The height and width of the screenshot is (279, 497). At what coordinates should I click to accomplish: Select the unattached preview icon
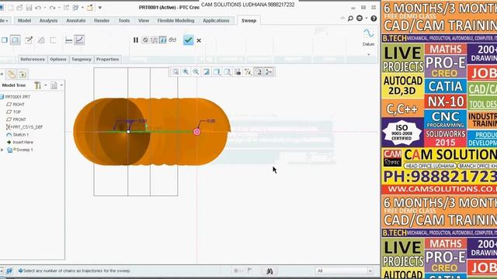[154, 40]
